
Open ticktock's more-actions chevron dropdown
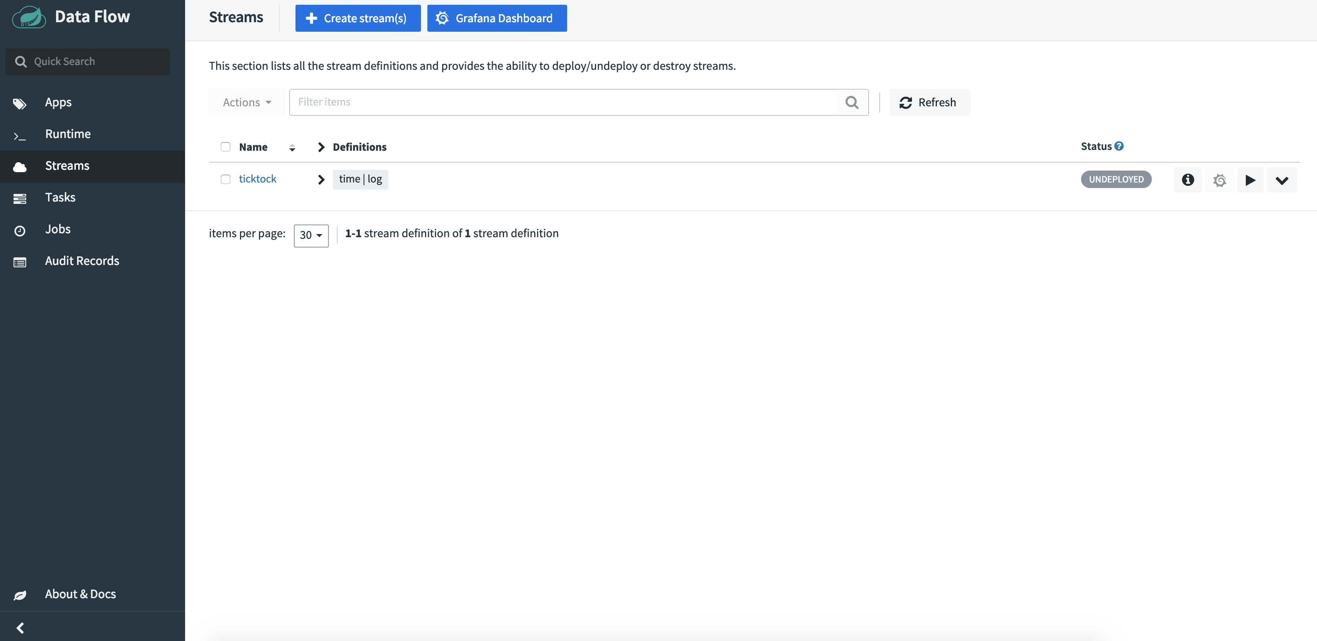1282,180
